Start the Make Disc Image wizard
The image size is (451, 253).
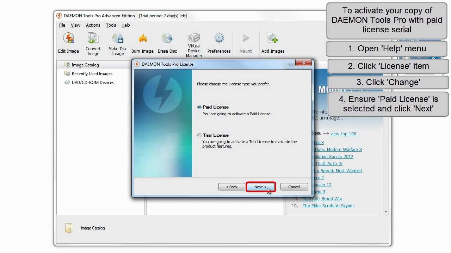point(118,44)
